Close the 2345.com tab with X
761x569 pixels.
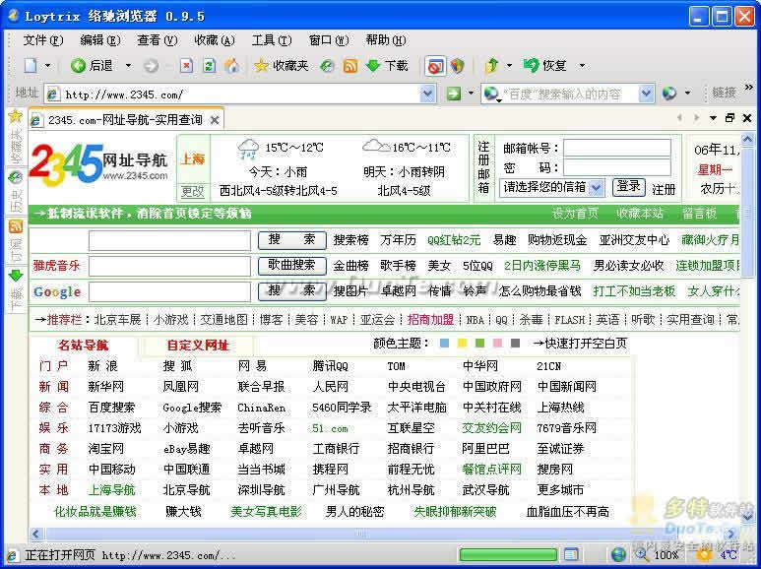(x=214, y=120)
